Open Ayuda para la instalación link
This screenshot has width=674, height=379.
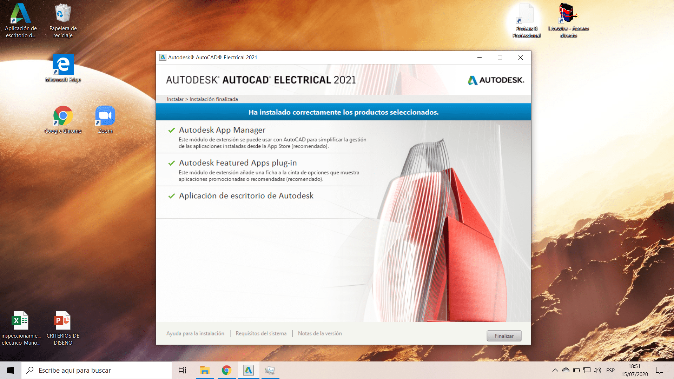click(195, 333)
